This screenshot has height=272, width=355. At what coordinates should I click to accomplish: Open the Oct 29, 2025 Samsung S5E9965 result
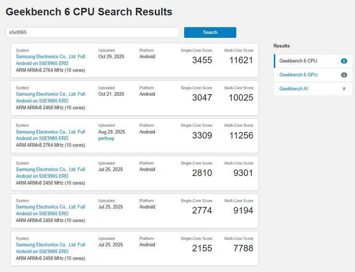click(50, 60)
